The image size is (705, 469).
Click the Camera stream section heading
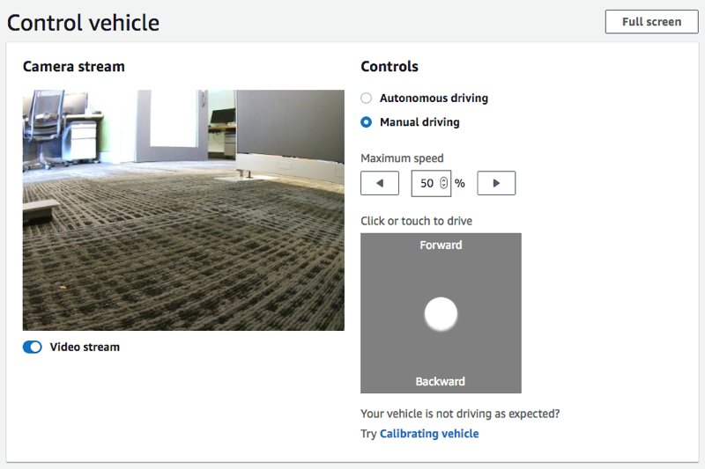74,67
